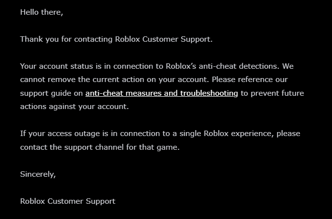
Task: Click the 'Please reference our' text
Action: click(x=249, y=80)
